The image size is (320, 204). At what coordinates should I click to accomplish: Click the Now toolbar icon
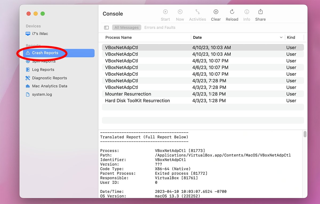tap(180, 12)
